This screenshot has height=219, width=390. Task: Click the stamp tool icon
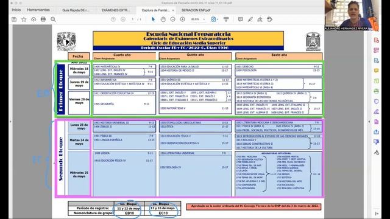tap(269, 19)
